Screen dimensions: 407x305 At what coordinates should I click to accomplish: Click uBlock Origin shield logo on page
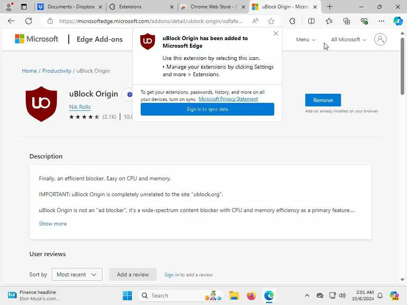[41, 104]
